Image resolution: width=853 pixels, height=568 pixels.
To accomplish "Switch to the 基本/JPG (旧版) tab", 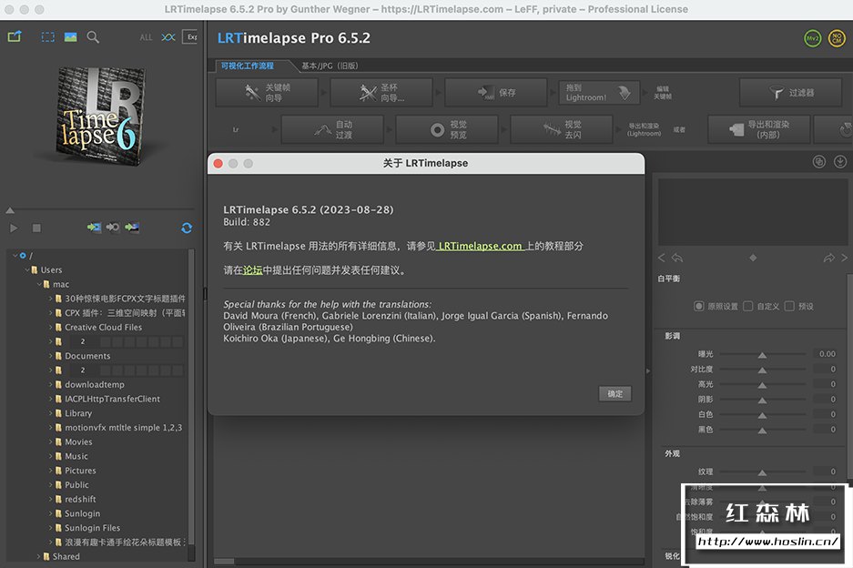I will point(330,66).
